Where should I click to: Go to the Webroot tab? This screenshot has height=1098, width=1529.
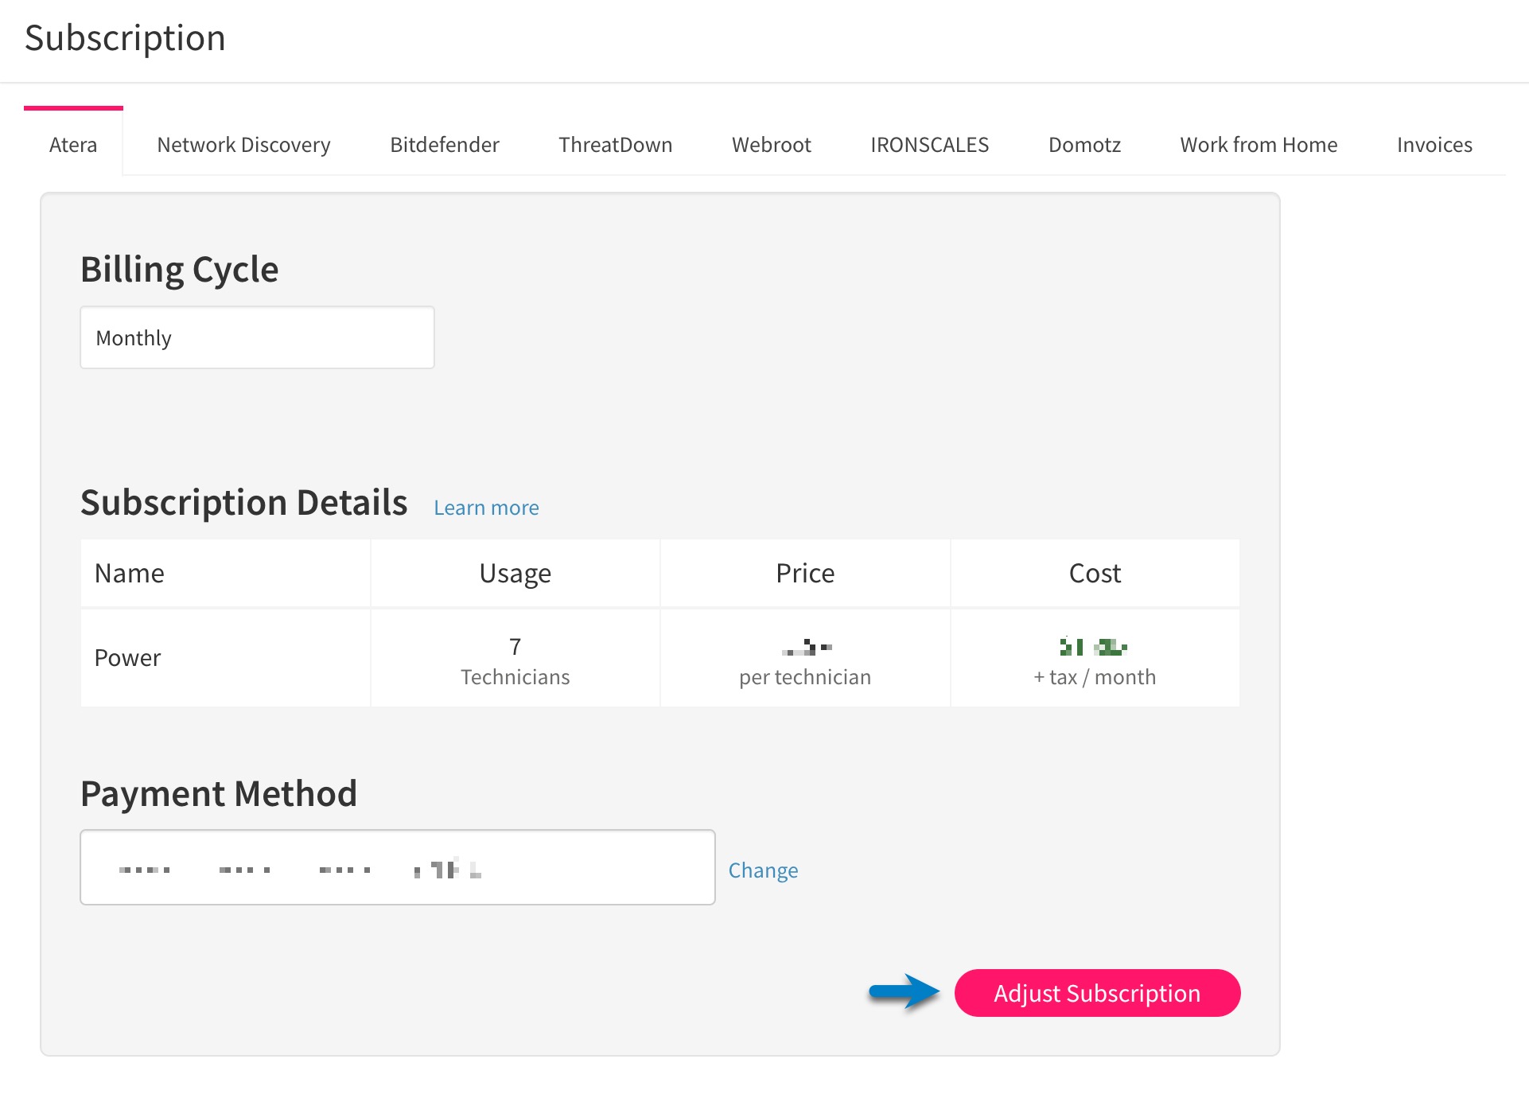point(771,144)
